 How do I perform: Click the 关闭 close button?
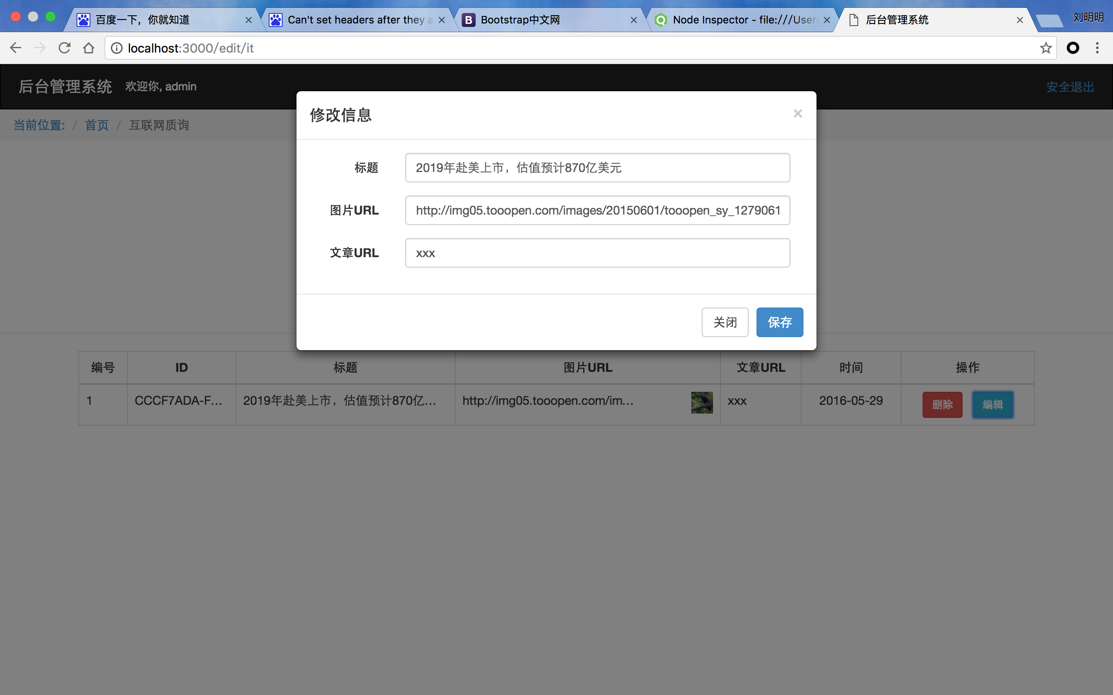coord(725,322)
